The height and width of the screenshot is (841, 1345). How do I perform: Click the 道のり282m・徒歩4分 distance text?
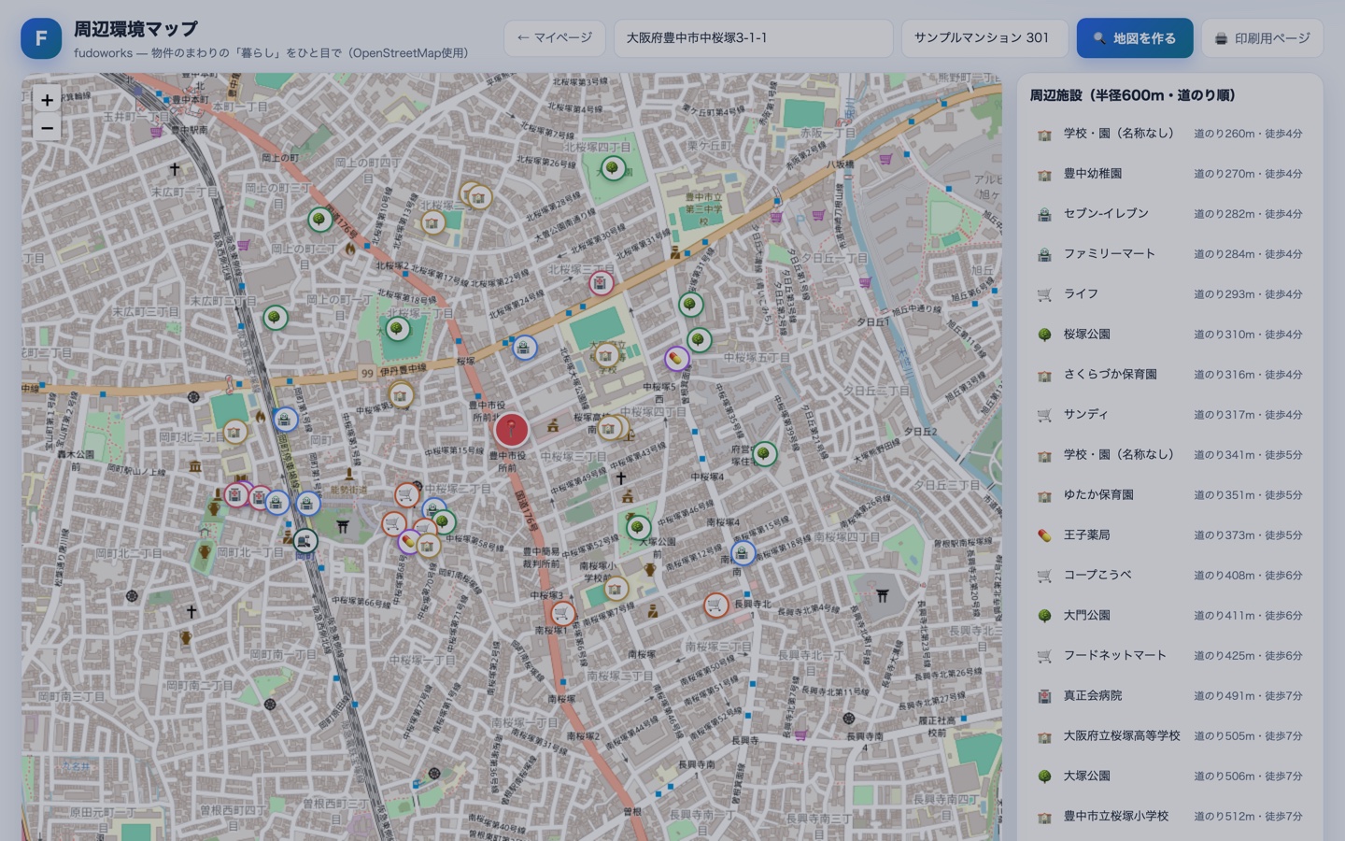1248,214
